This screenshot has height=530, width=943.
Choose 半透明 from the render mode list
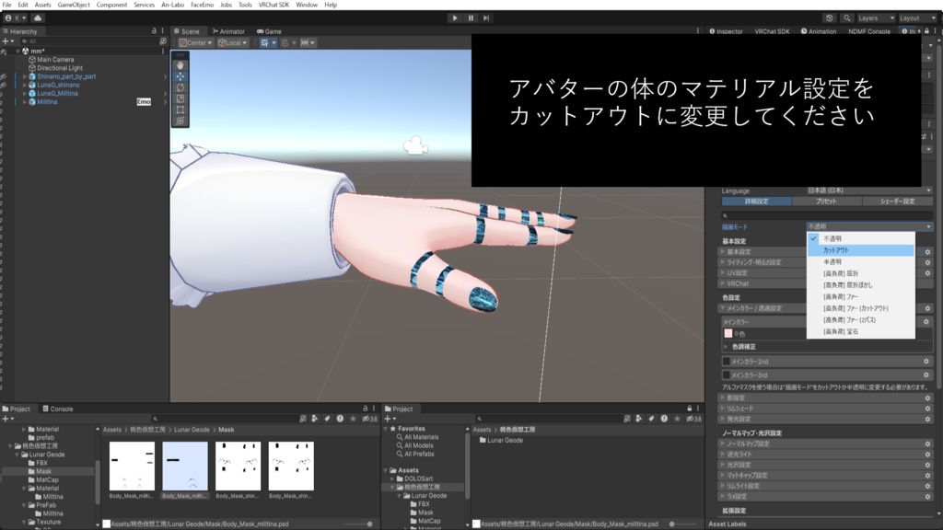click(x=861, y=262)
